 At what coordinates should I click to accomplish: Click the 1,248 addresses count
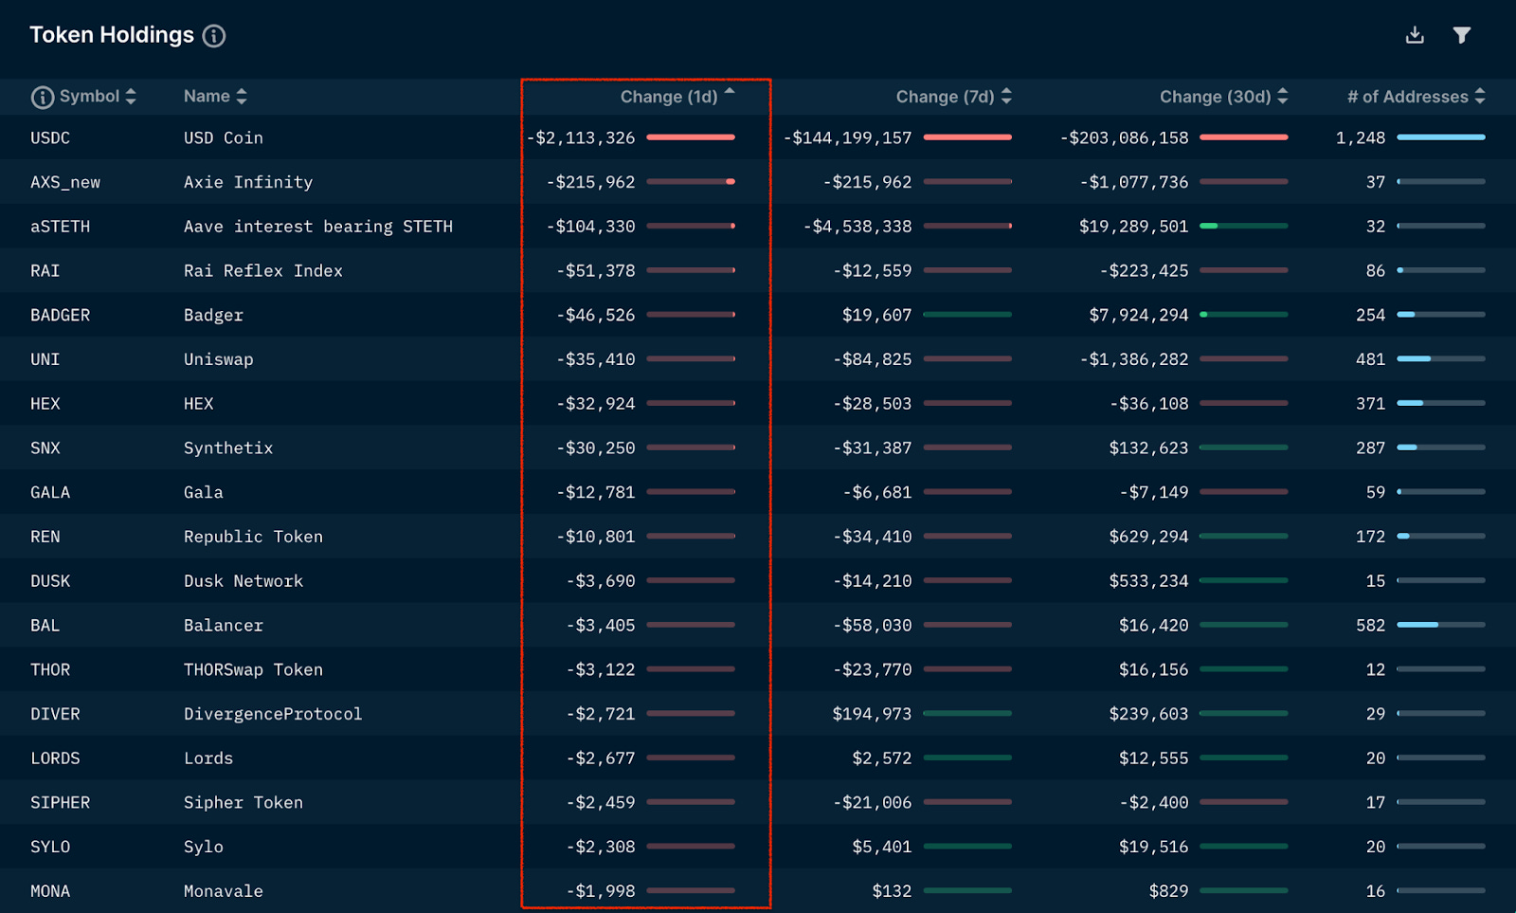[x=1361, y=137]
